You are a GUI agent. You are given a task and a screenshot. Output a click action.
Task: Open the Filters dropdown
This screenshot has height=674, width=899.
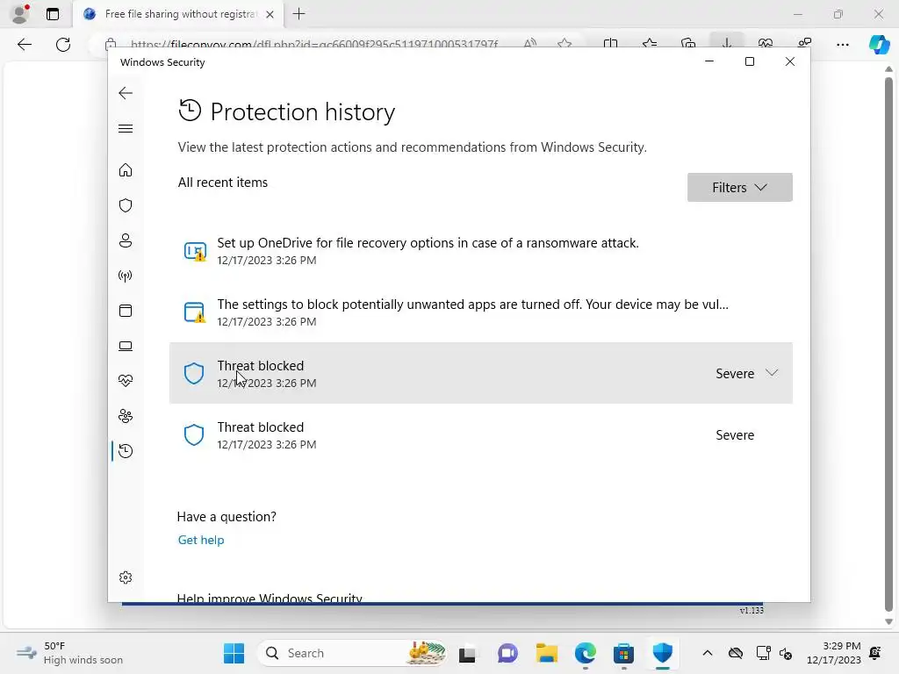[x=739, y=188]
